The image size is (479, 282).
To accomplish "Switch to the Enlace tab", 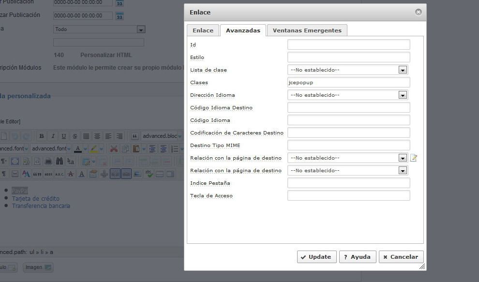I will [x=203, y=30].
